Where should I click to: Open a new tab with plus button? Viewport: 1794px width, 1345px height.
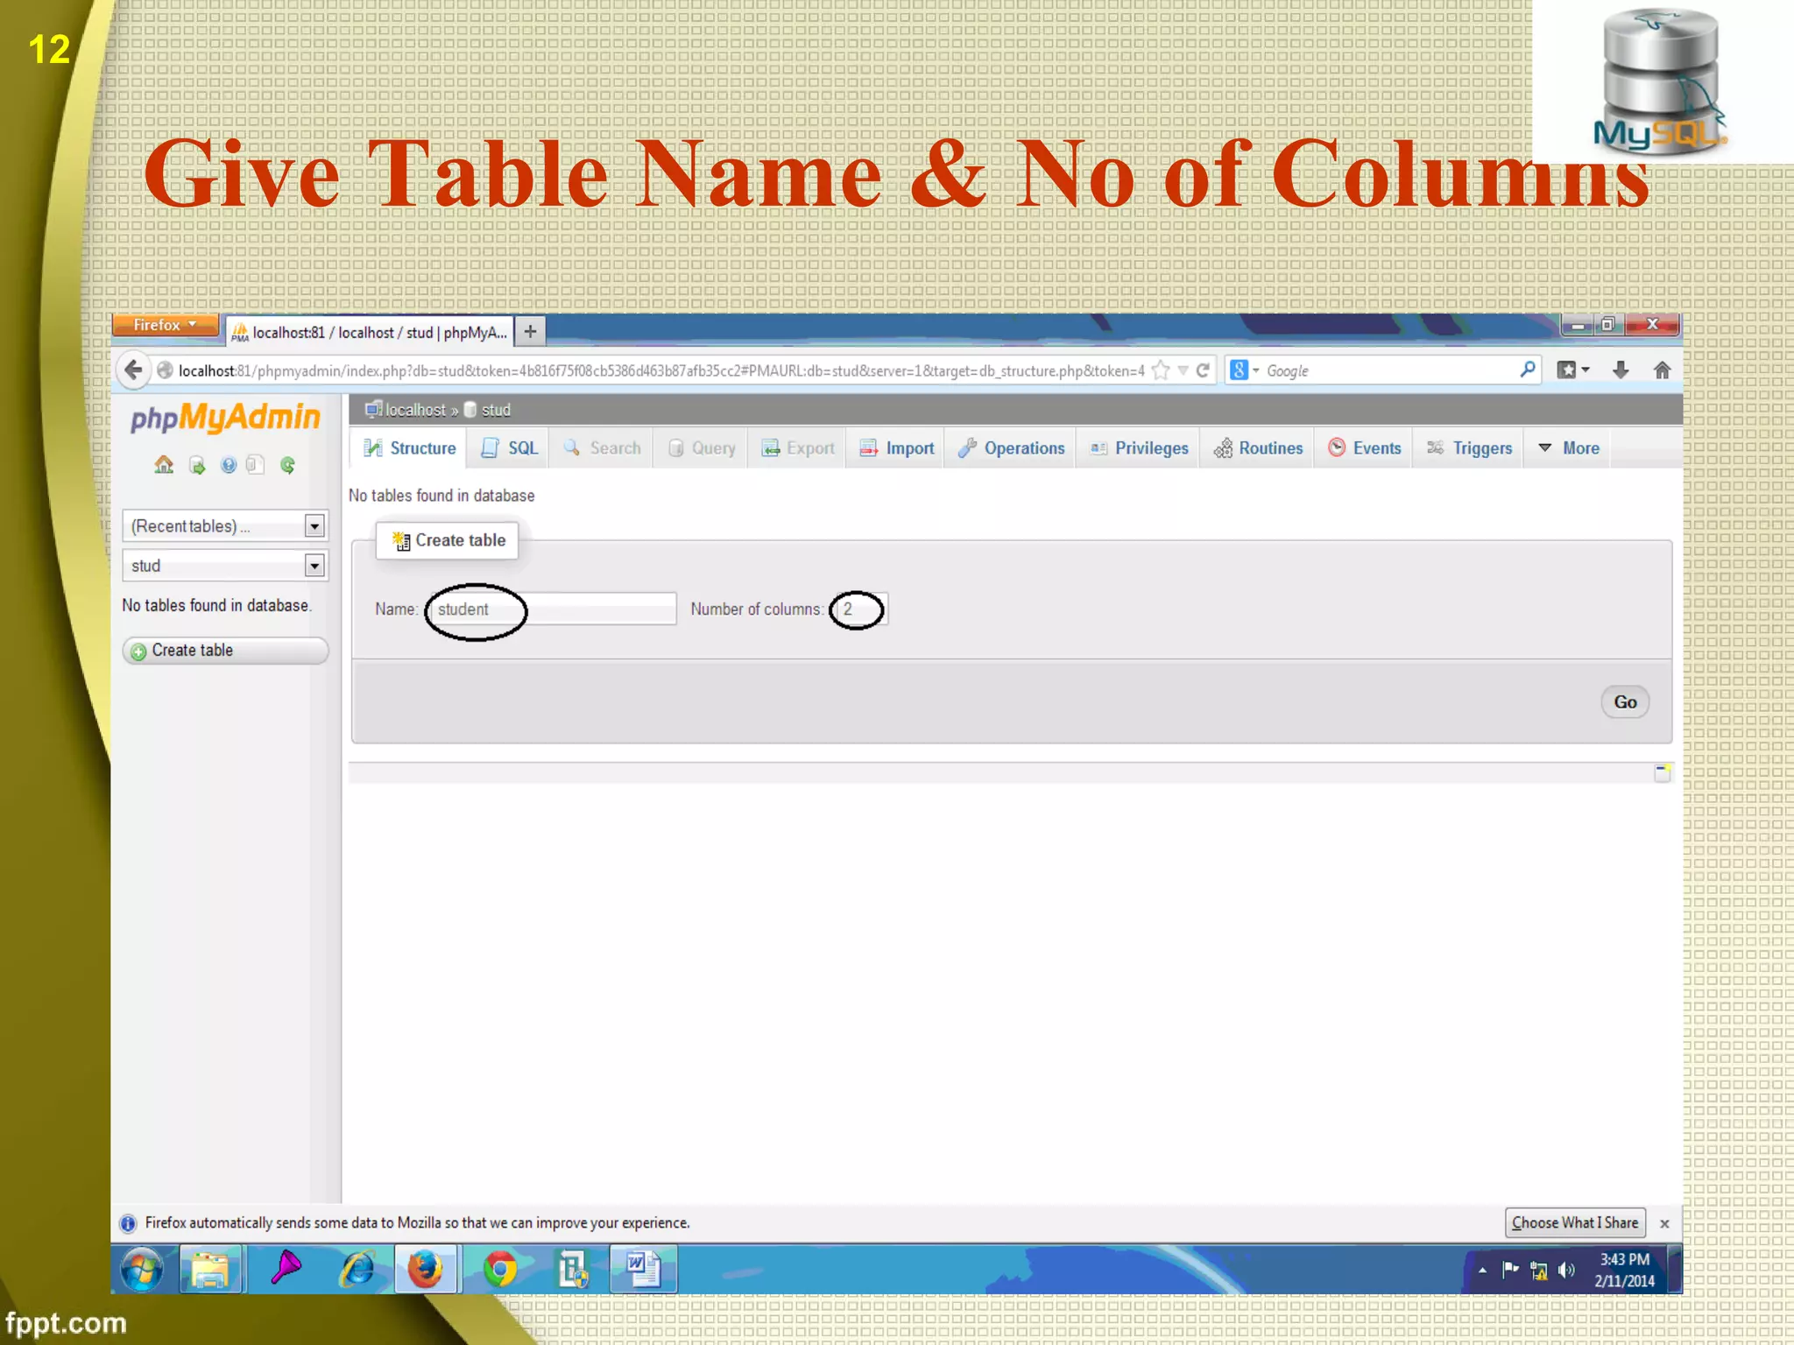click(x=530, y=332)
